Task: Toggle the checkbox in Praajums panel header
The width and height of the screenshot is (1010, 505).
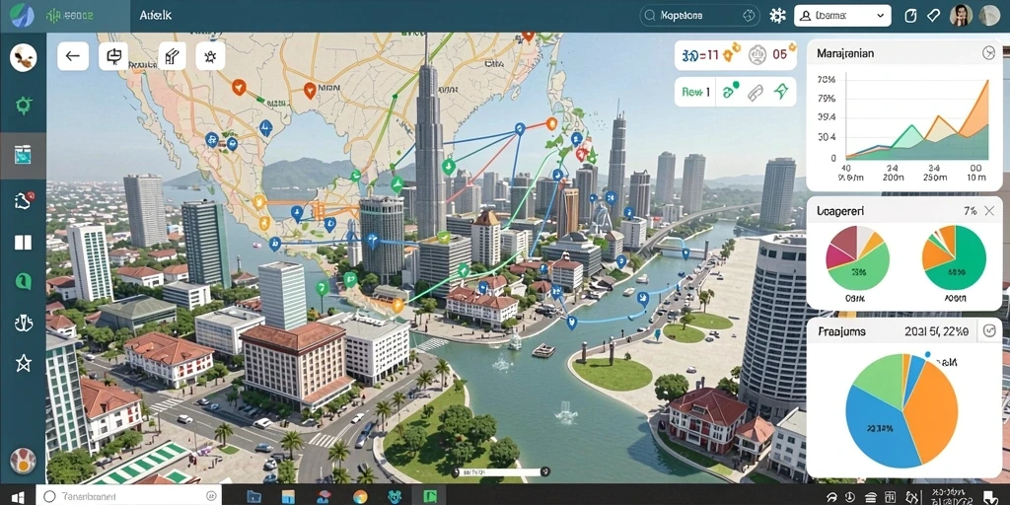Action: pos(987,331)
